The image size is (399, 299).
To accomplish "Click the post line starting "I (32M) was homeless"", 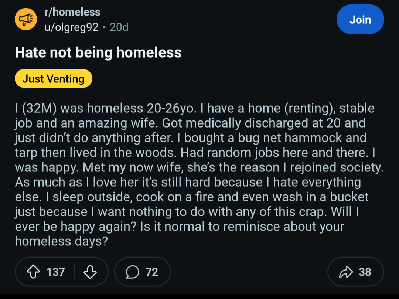I will click(x=194, y=108).
